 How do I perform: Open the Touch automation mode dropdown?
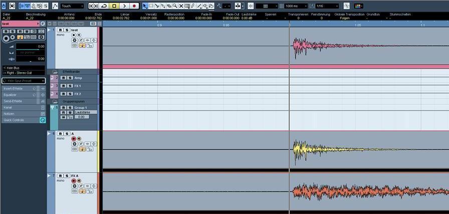click(x=72, y=6)
